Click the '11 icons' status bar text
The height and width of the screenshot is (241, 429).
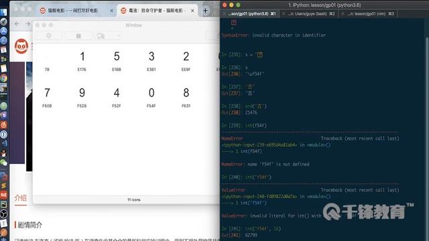click(x=134, y=199)
